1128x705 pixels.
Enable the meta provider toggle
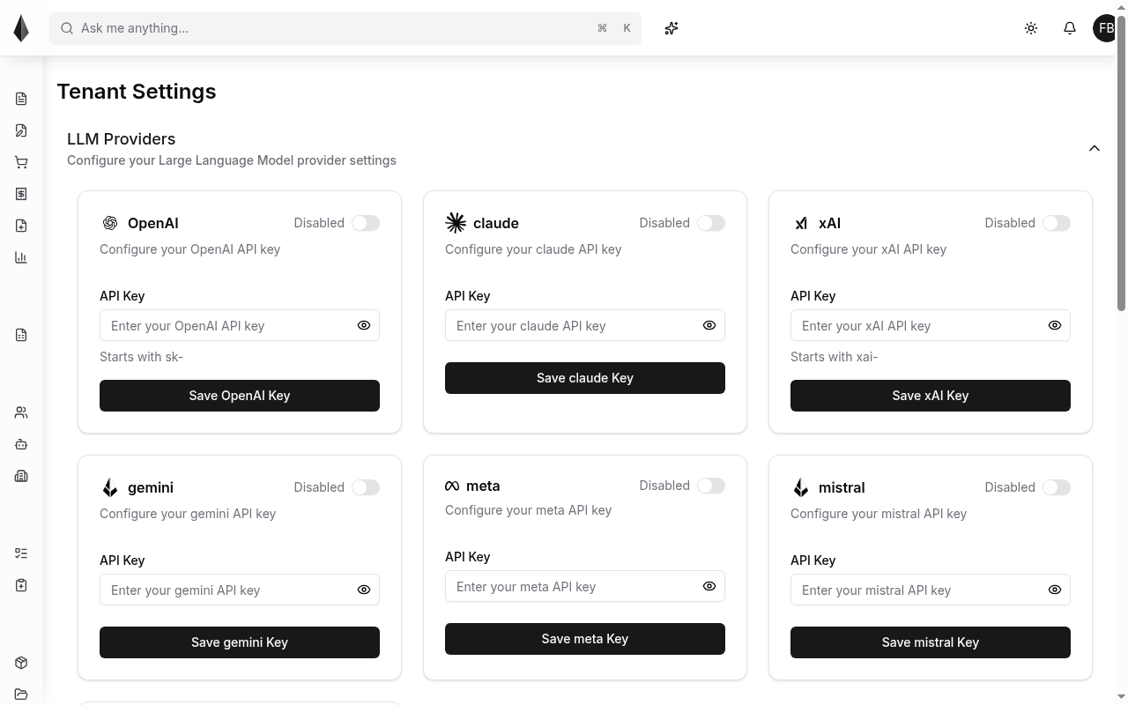click(x=711, y=486)
